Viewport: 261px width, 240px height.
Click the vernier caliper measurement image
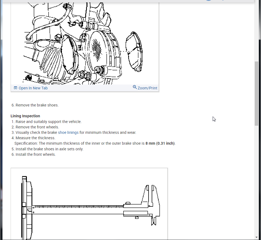(x=89, y=204)
